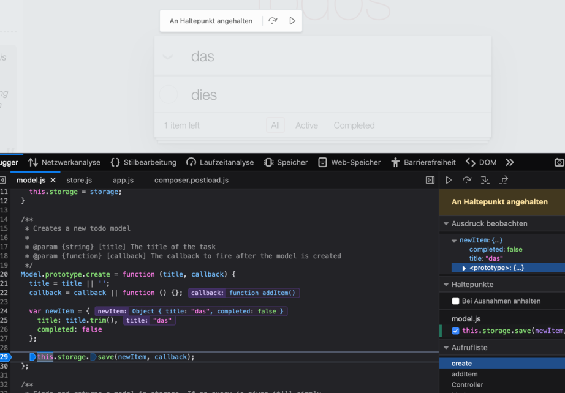Select the Completed filter
Image resolution: width=565 pixels, height=393 pixels.
tap(354, 125)
